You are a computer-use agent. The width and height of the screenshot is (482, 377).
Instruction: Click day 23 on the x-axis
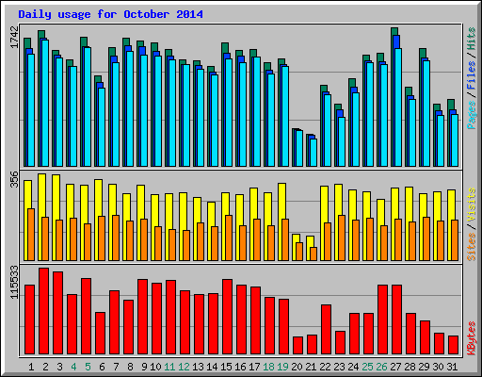[339, 367]
